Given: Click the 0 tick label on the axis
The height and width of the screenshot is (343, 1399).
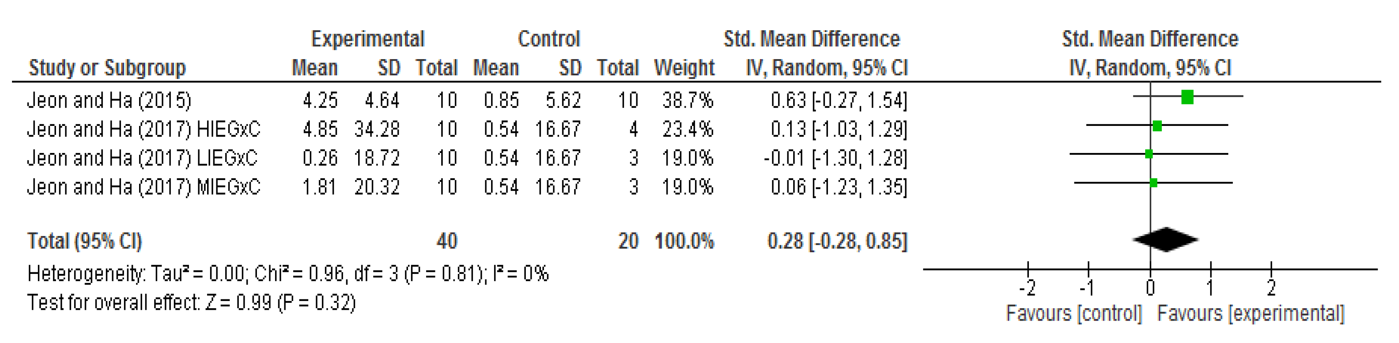Looking at the screenshot, I should 1150,288.
